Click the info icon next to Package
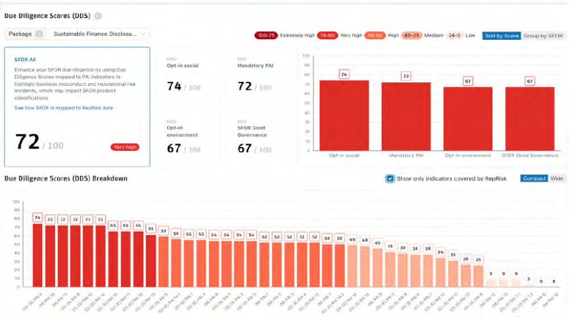Viewport: 569px width, 320px height. pos(39,34)
